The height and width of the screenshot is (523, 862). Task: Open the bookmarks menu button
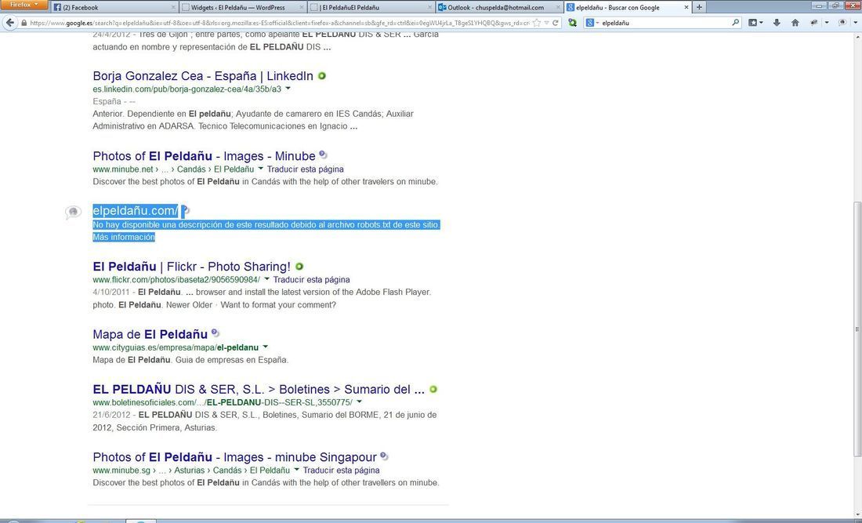(x=753, y=23)
